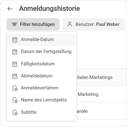Select Fälligkeitsdatum from filter list
The height and width of the screenshot is (127, 127).
(x=42, y=64)
